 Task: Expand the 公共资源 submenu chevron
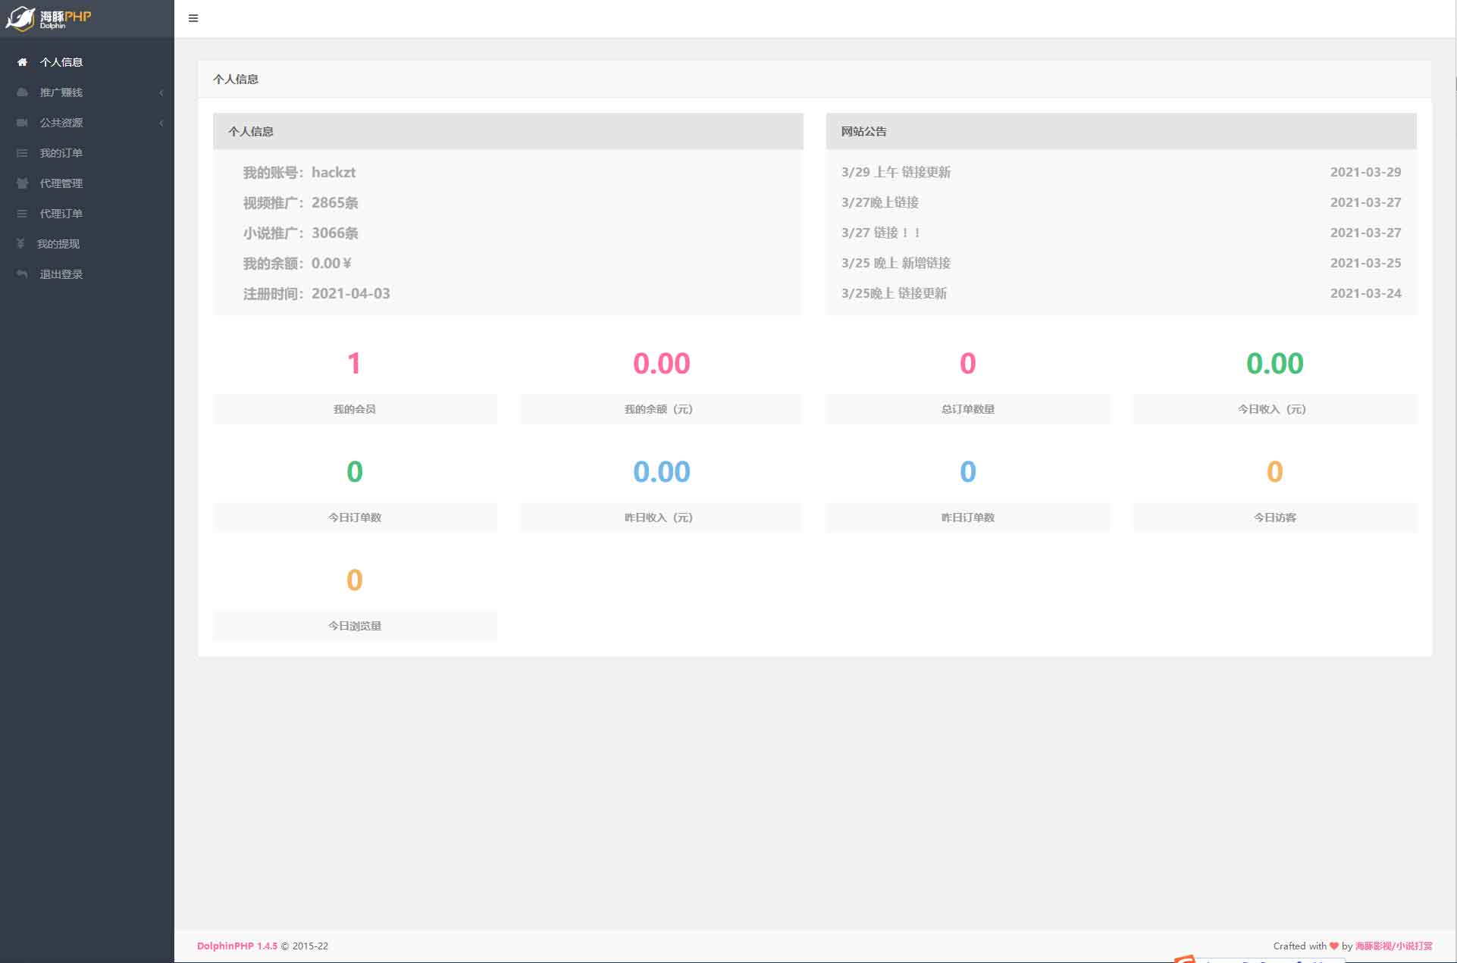161,123
